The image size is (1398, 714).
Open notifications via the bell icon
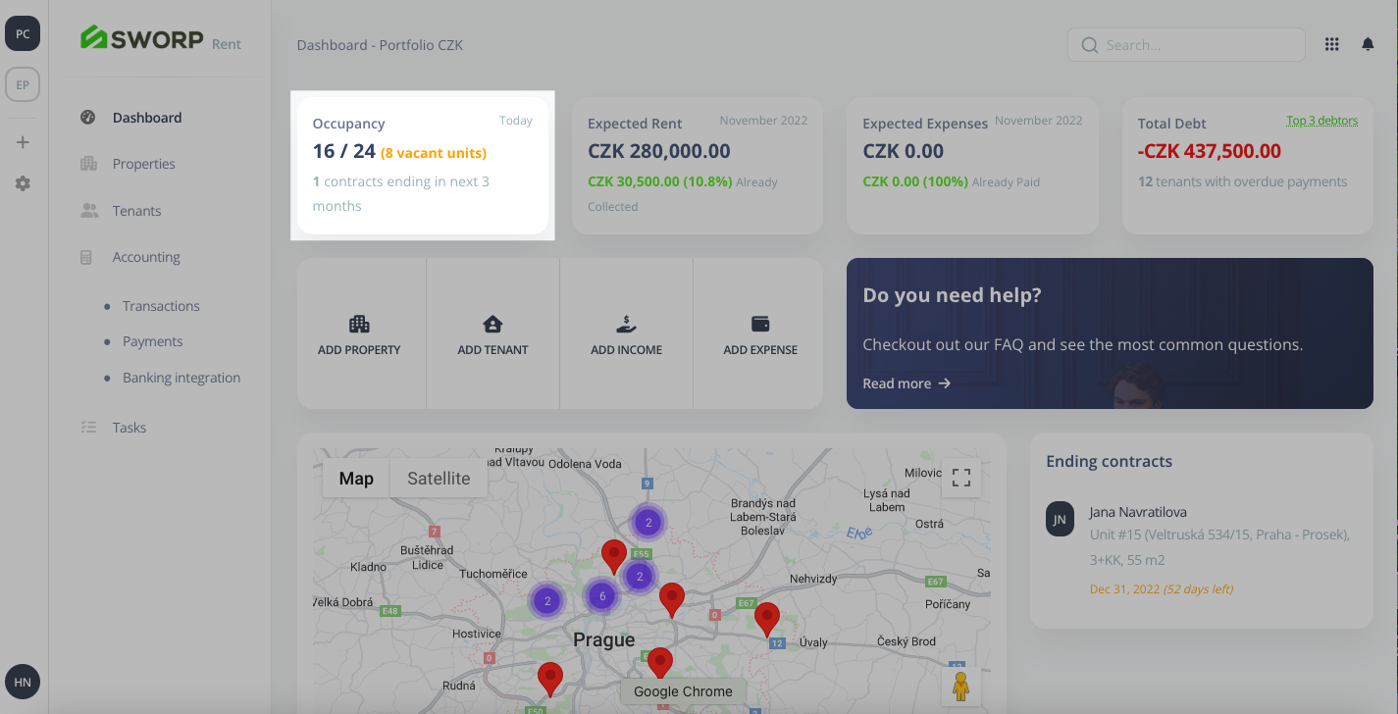click(1368, 43)
